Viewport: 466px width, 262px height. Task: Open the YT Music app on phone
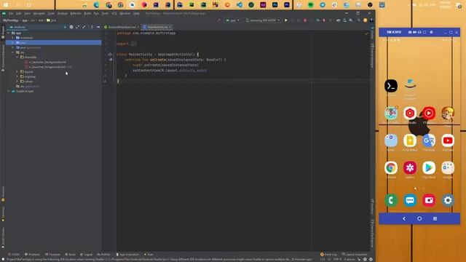[429, 114]
